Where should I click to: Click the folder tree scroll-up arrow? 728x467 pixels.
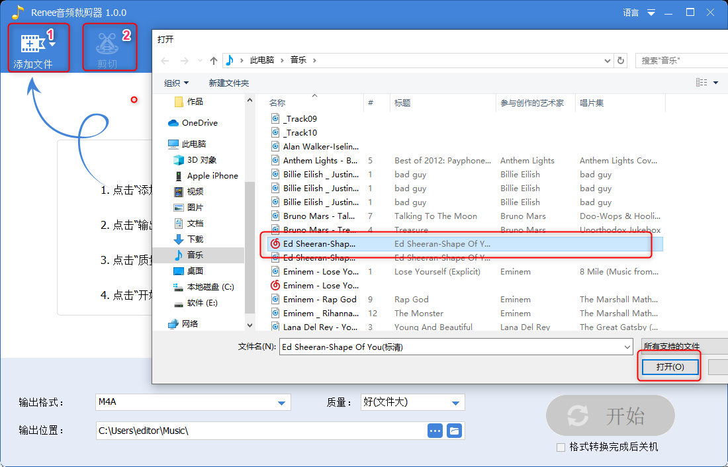coord(250,101)
